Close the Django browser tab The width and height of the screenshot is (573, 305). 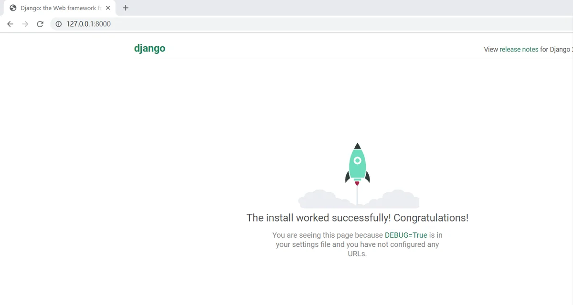click(x=108, y=8)
